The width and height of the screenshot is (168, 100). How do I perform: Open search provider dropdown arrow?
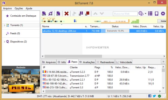tap(146, 13)
